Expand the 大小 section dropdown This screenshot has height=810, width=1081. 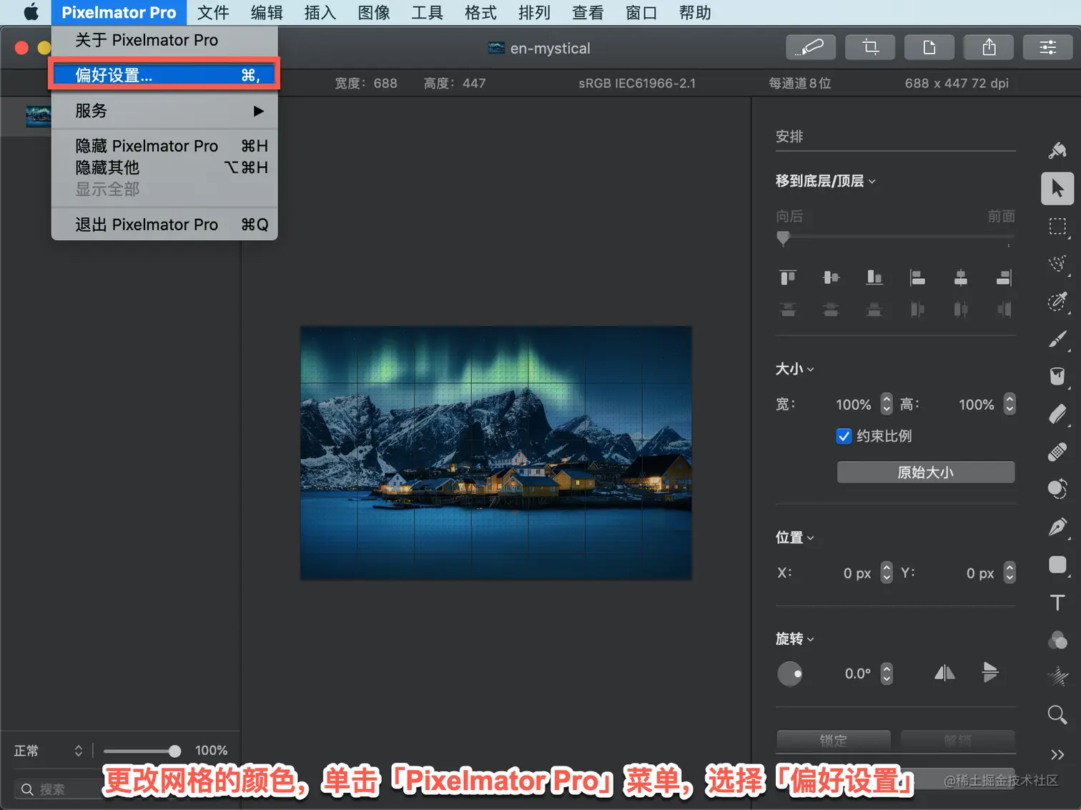tap(795, 369)
